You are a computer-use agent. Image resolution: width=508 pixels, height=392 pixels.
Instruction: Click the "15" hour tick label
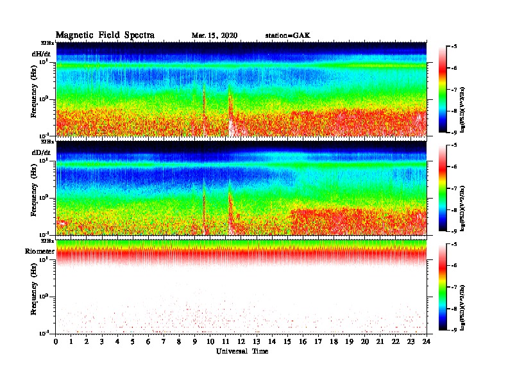click(287, 342)
